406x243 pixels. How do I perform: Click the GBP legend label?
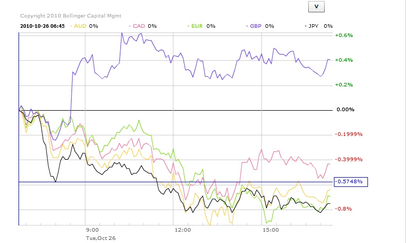tap(256, 25)
